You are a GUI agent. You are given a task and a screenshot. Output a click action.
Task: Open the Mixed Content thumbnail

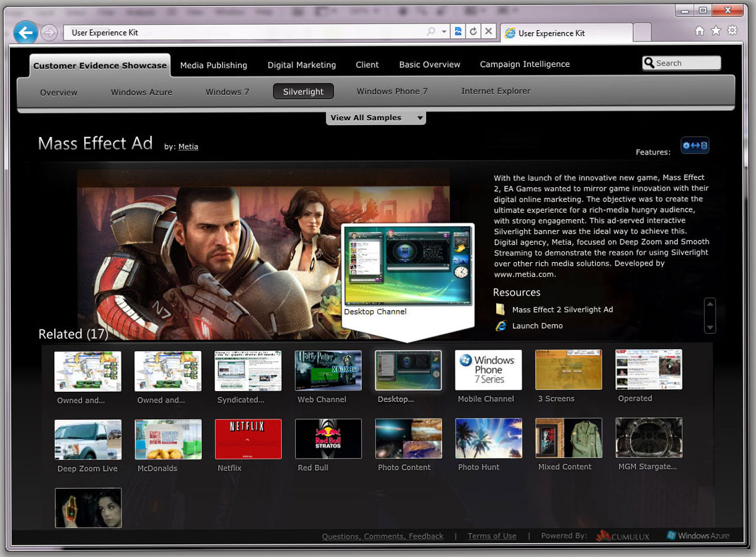coord(568,438)
